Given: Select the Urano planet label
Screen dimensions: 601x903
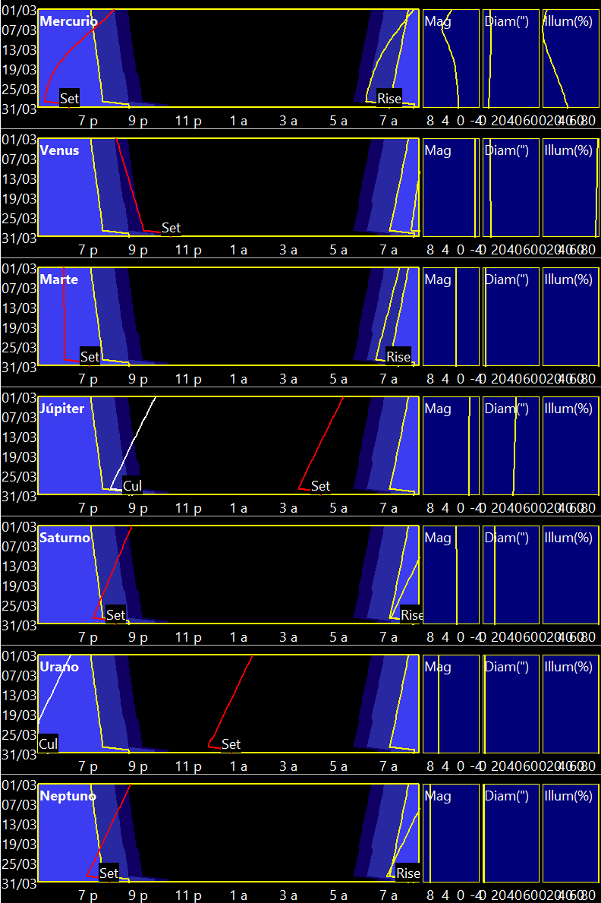Looking at the screenshot, I should pyautogui.click(x=59, y=667).
